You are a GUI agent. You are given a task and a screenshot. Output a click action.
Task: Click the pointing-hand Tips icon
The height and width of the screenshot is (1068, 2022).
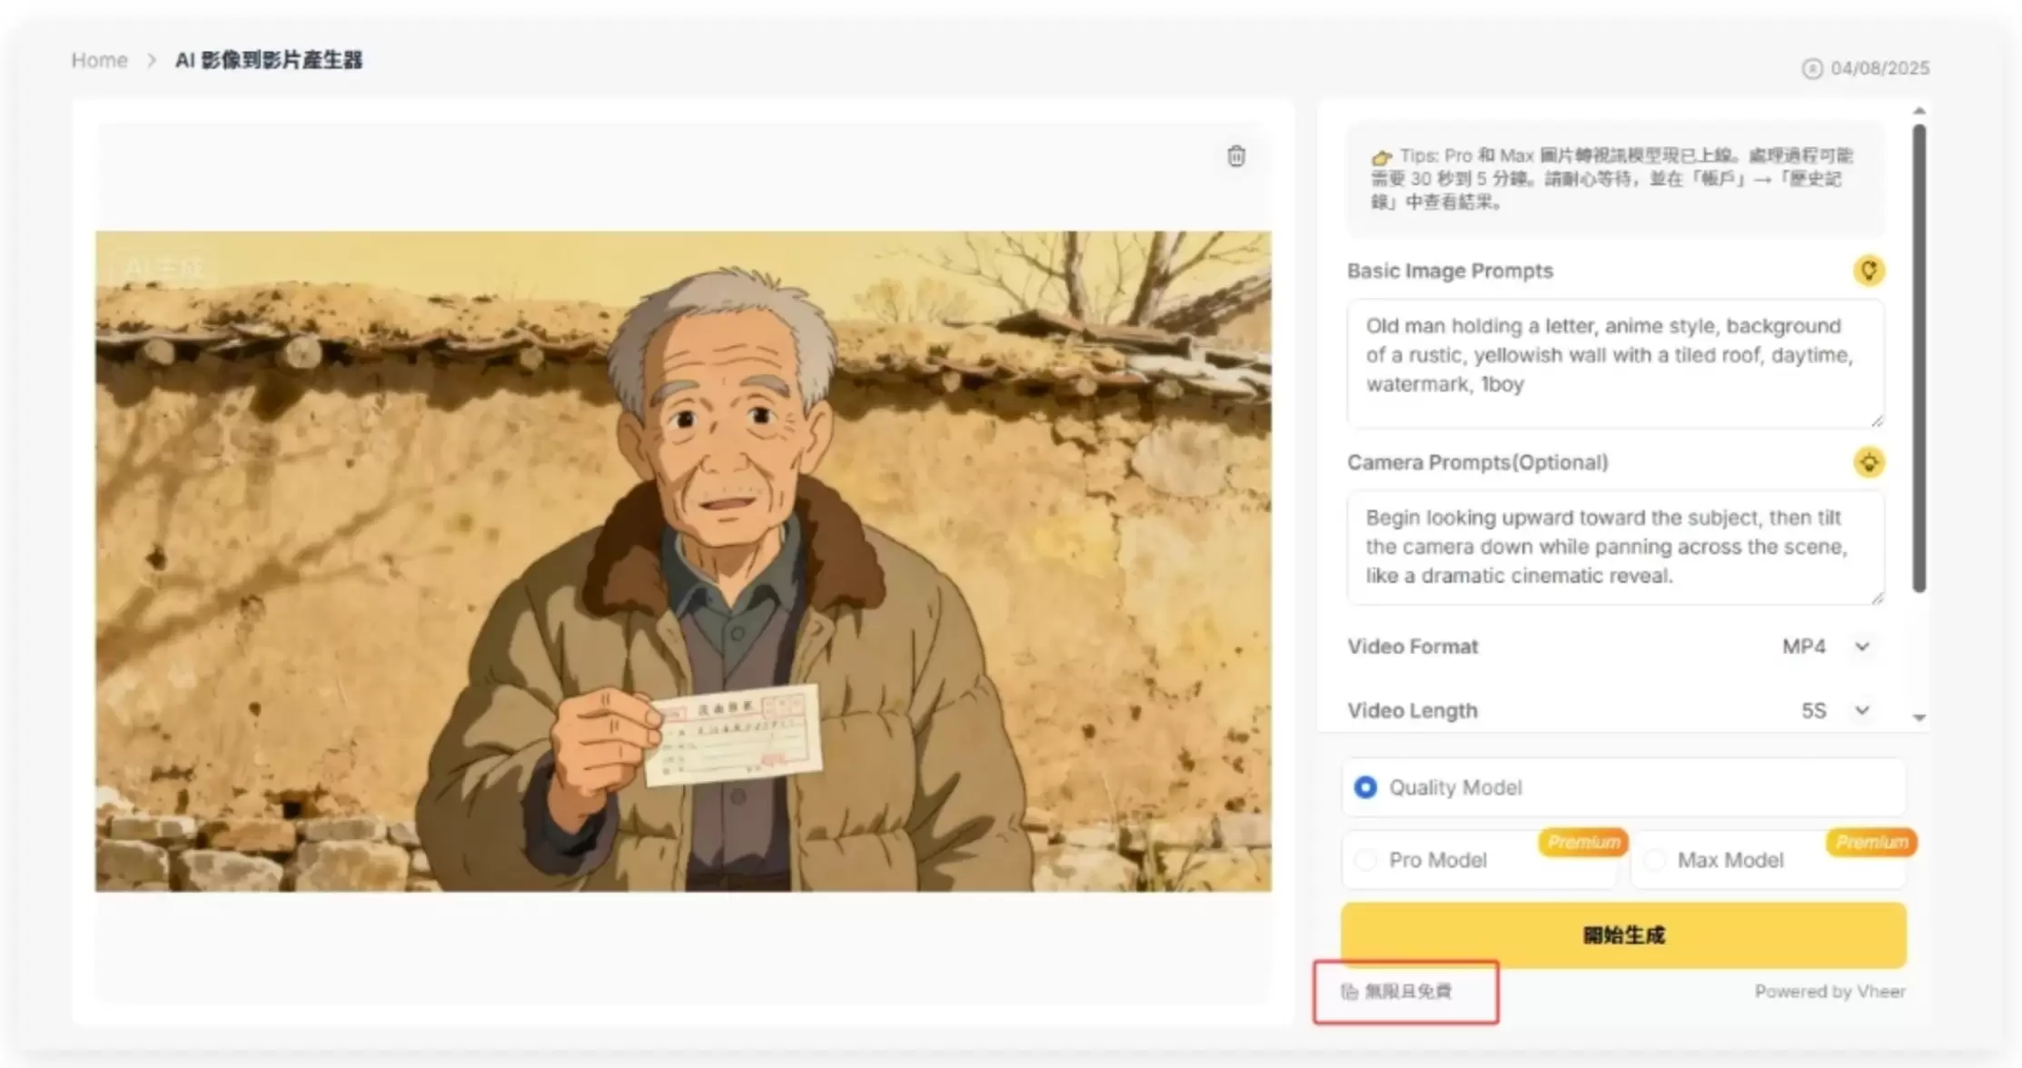(x=1382, y=157)
